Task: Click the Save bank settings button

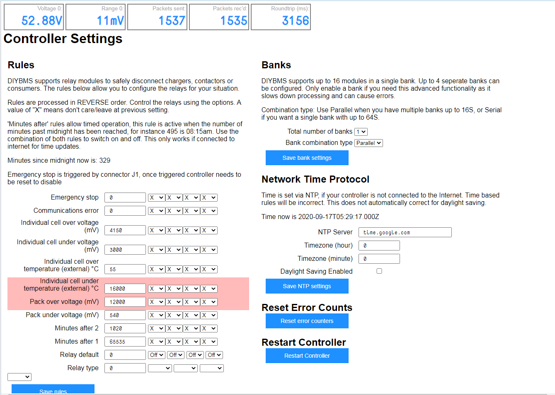Action: pyautogui.click(x=307, y=158)
